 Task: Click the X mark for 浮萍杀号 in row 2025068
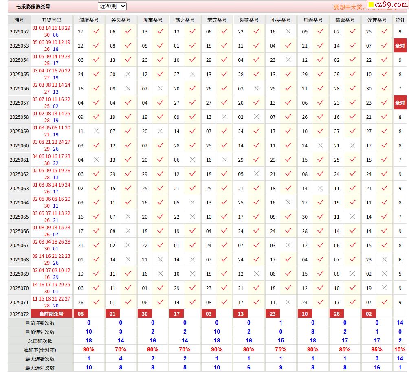(x=385, y=260)
